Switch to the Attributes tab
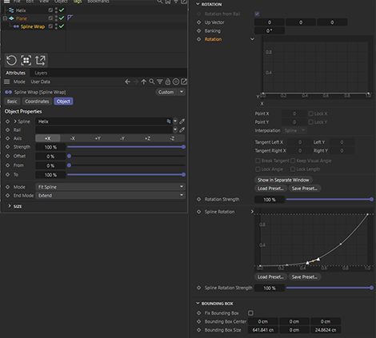 click(x=15, y=73)
